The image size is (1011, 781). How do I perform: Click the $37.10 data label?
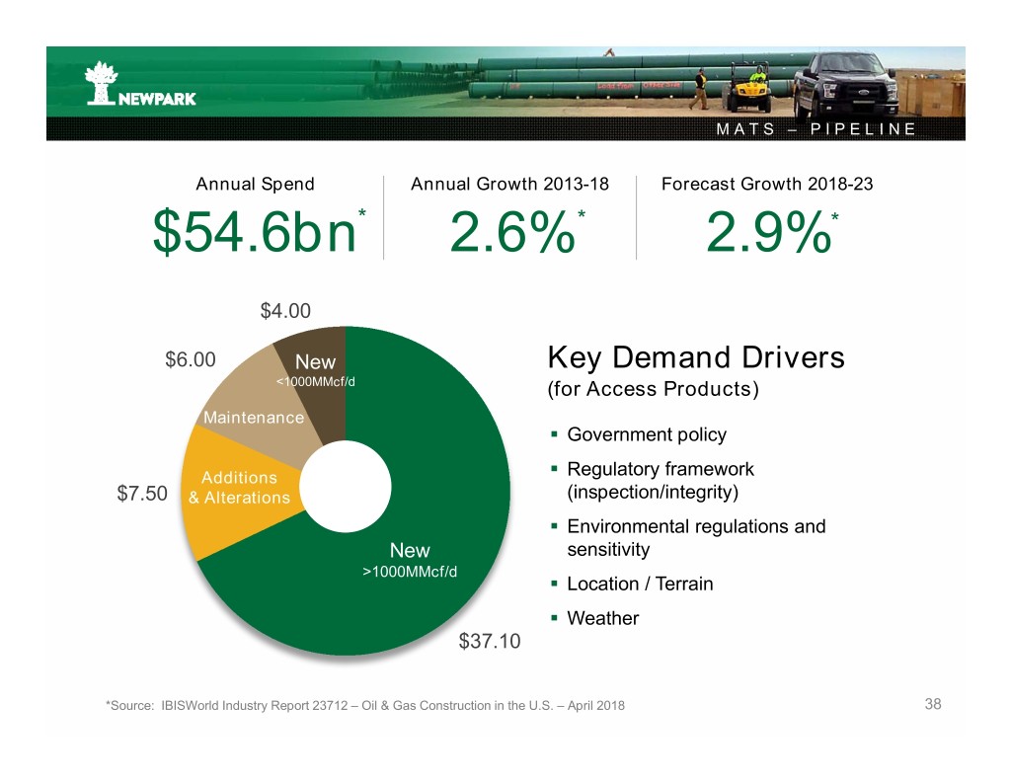tap(488, 643)
